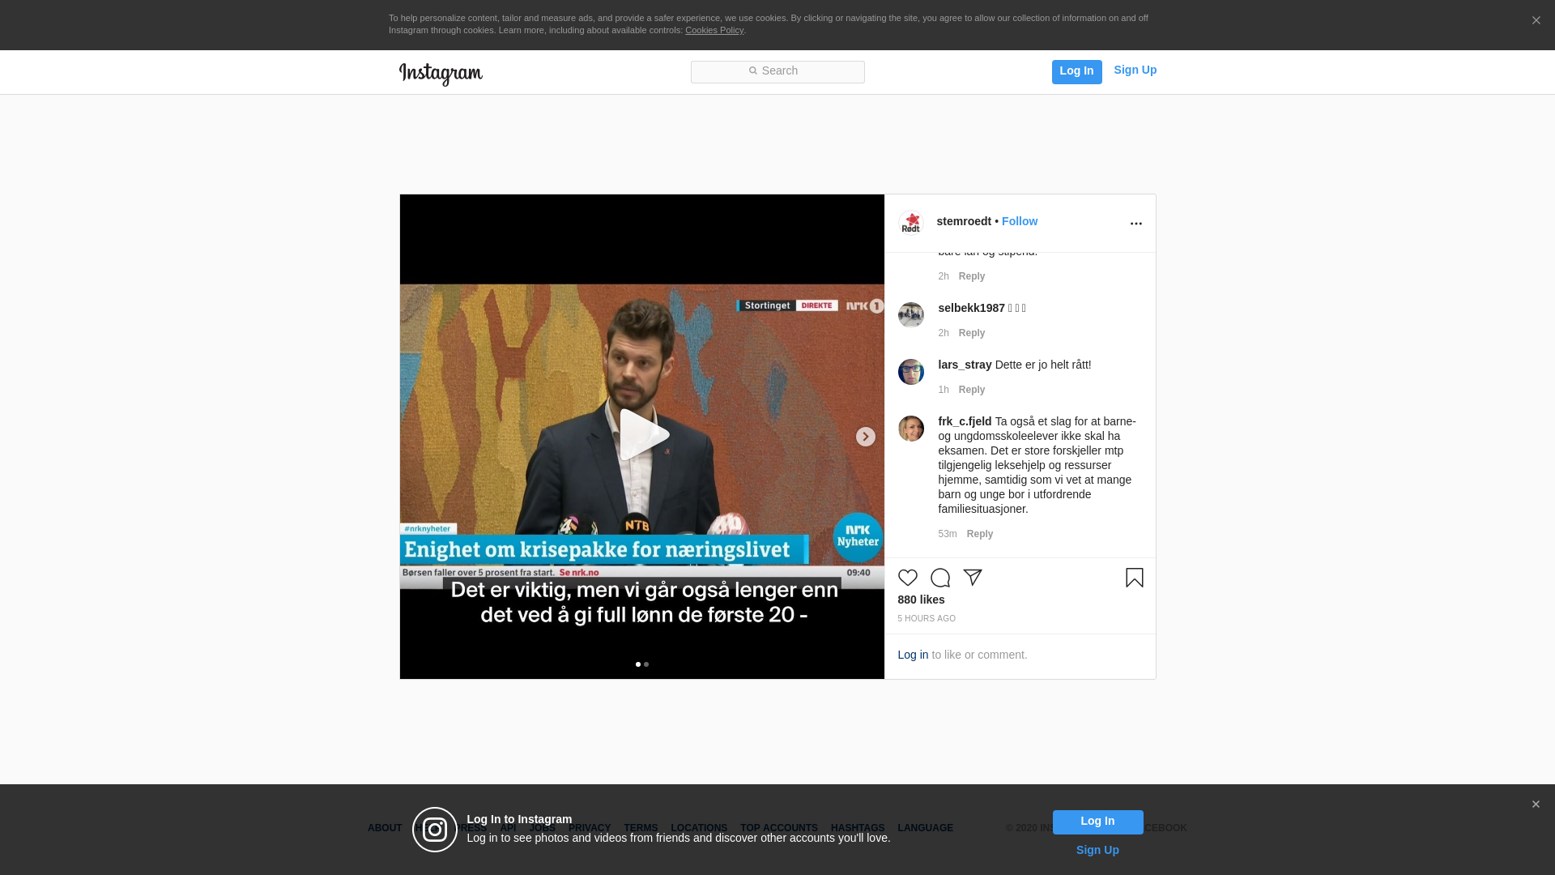Click Sign Up in bottom banner
The width and height of the screenshot is (1555, 875).
point(1097,850)
